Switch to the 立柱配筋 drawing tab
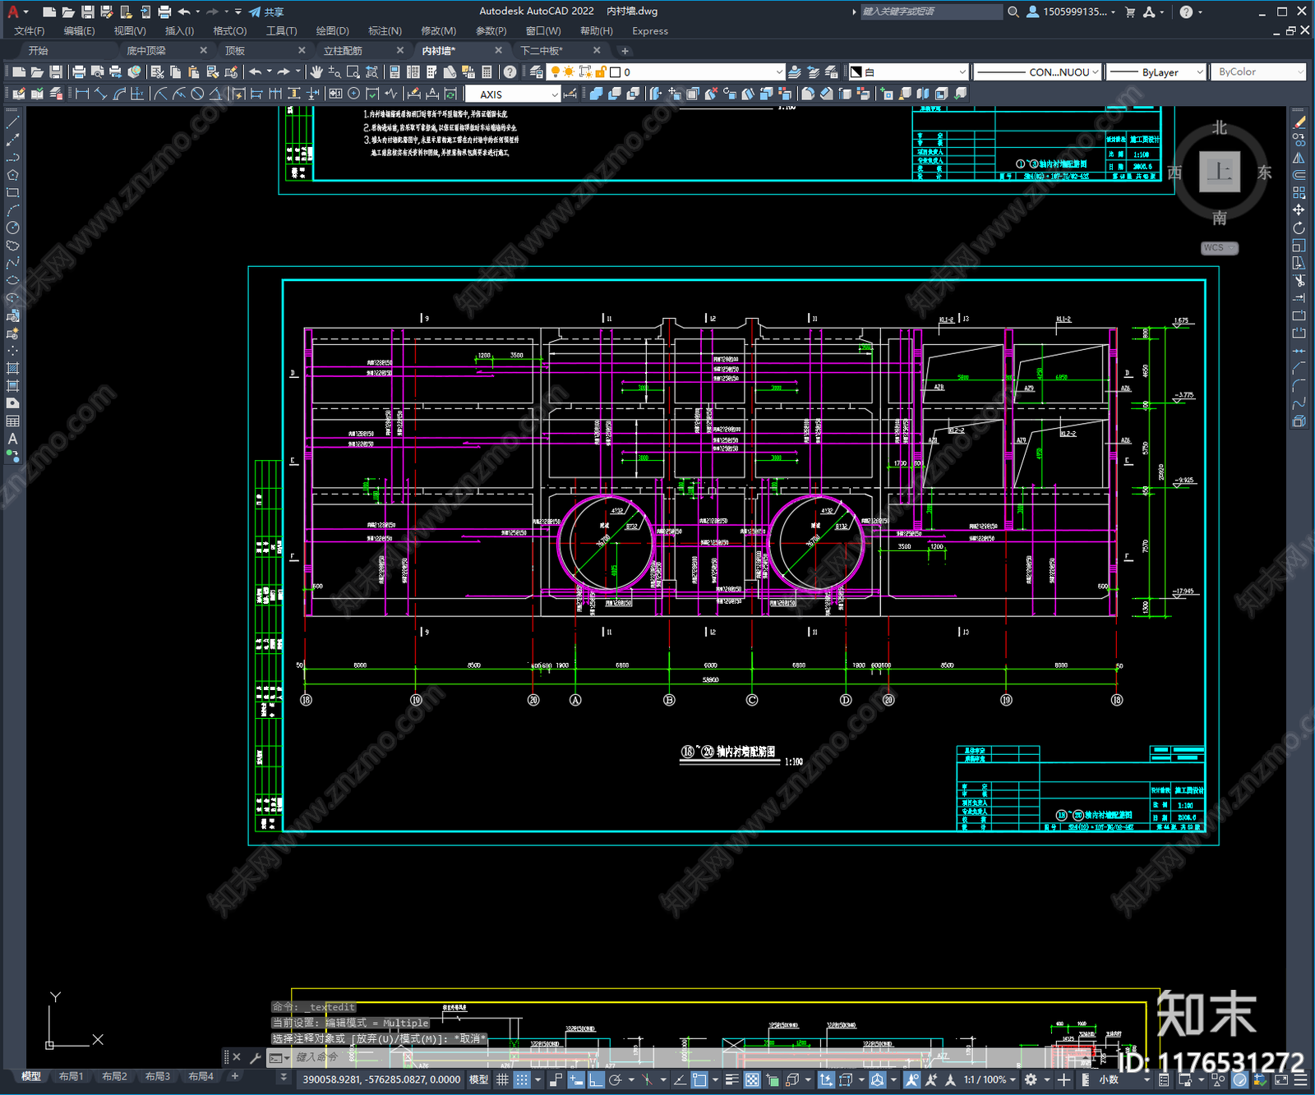 click(x=343, y=51)
